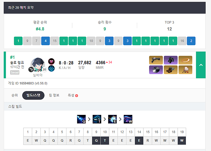Click the #4.8 average rank value

[40, 29]
